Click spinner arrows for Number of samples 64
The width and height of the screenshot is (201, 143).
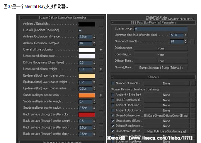(x=186, y=41)
